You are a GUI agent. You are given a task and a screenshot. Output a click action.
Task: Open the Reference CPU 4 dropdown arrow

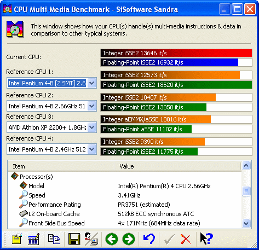[92, 149]
